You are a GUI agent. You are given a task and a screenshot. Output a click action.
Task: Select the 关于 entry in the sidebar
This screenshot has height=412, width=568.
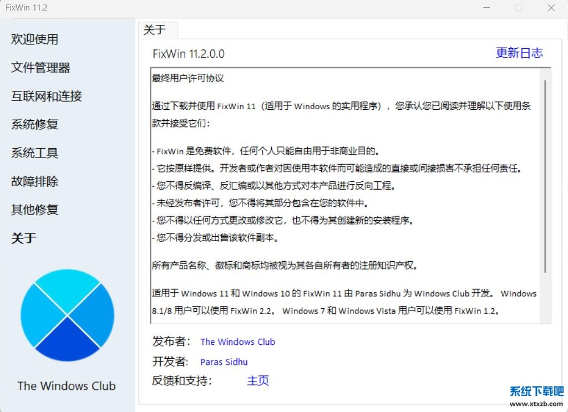coord(22,237)
